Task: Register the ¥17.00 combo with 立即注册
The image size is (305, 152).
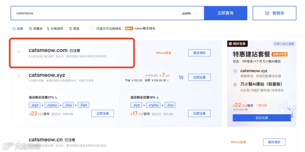Action: [199, 113]
